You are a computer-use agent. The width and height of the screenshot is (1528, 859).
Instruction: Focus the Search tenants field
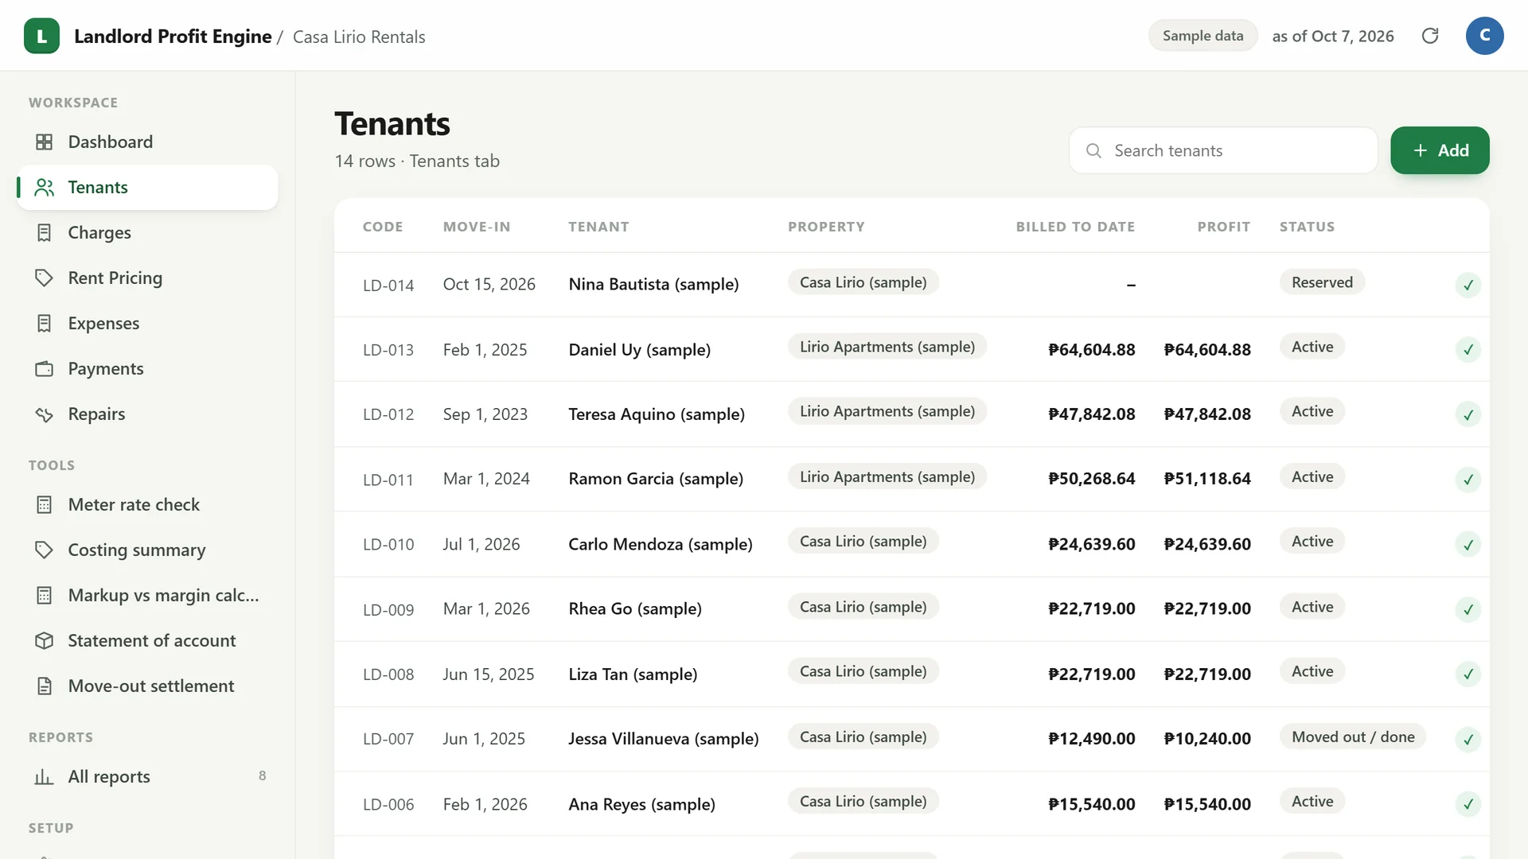click(1223, 150)
